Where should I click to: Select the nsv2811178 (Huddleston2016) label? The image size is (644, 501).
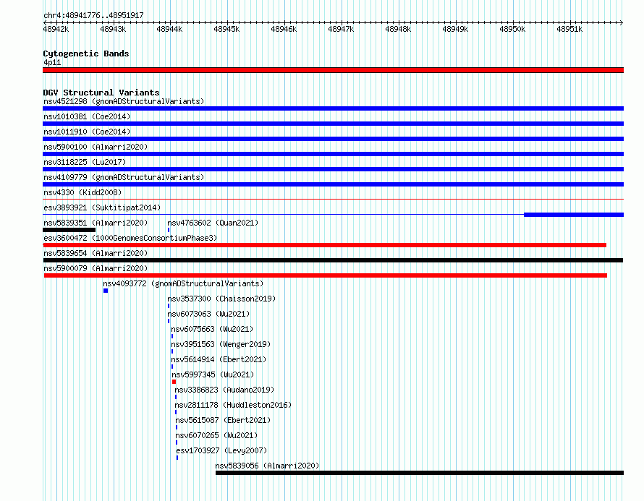click(233, 405)
